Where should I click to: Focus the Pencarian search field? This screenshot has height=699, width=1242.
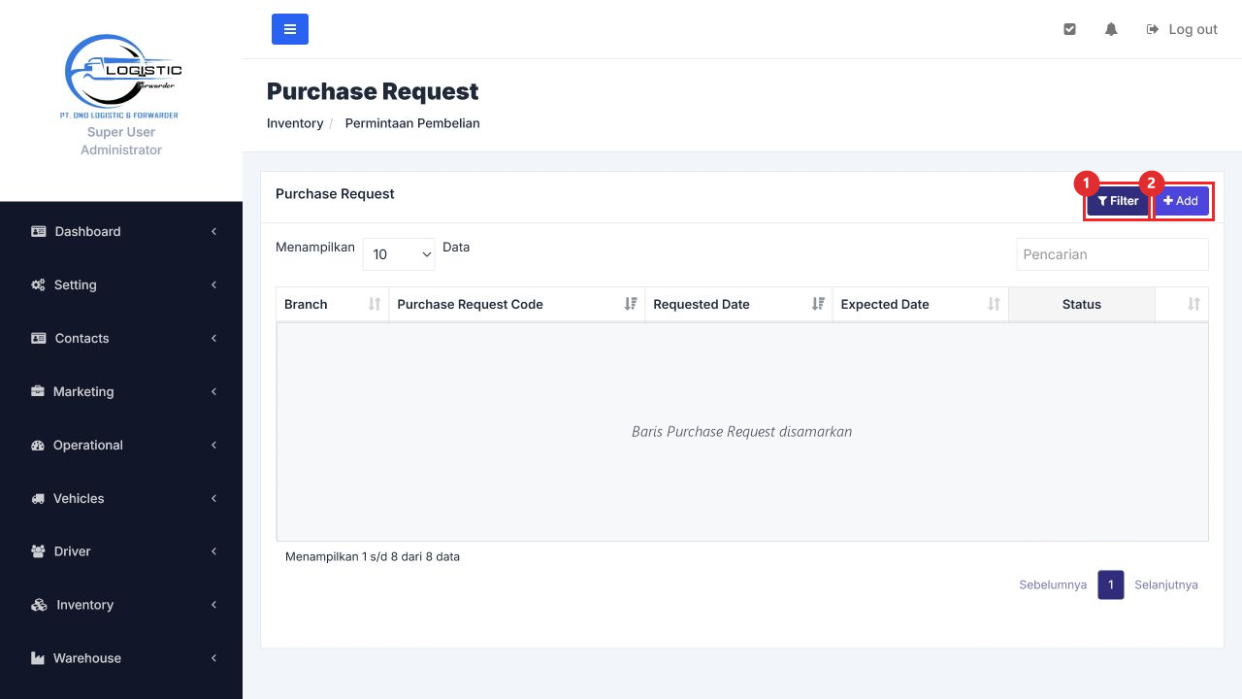point(1112,254)
